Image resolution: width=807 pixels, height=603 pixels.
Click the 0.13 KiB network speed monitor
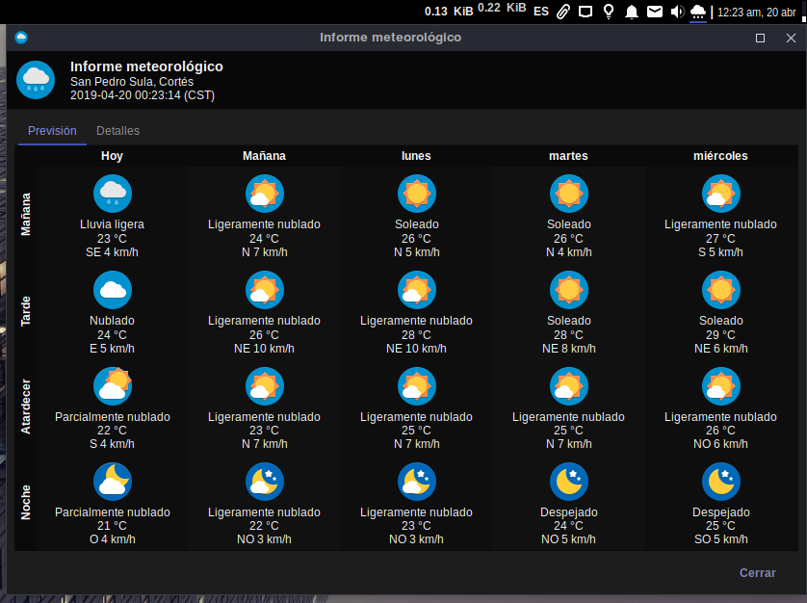click(x=448, y=12)
